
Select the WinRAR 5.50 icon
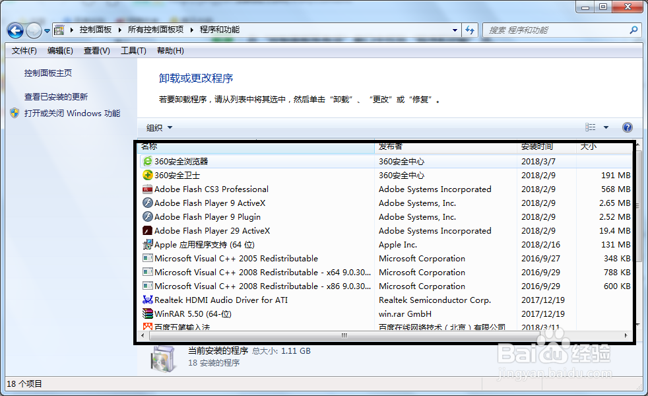click(x=148, y=313)
